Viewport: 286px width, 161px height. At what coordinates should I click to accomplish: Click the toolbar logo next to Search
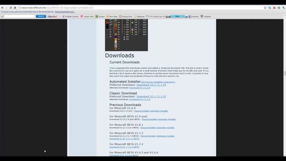point(52,17)
